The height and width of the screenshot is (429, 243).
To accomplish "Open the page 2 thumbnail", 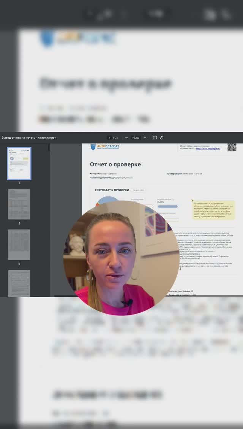I will coord(19,204).
